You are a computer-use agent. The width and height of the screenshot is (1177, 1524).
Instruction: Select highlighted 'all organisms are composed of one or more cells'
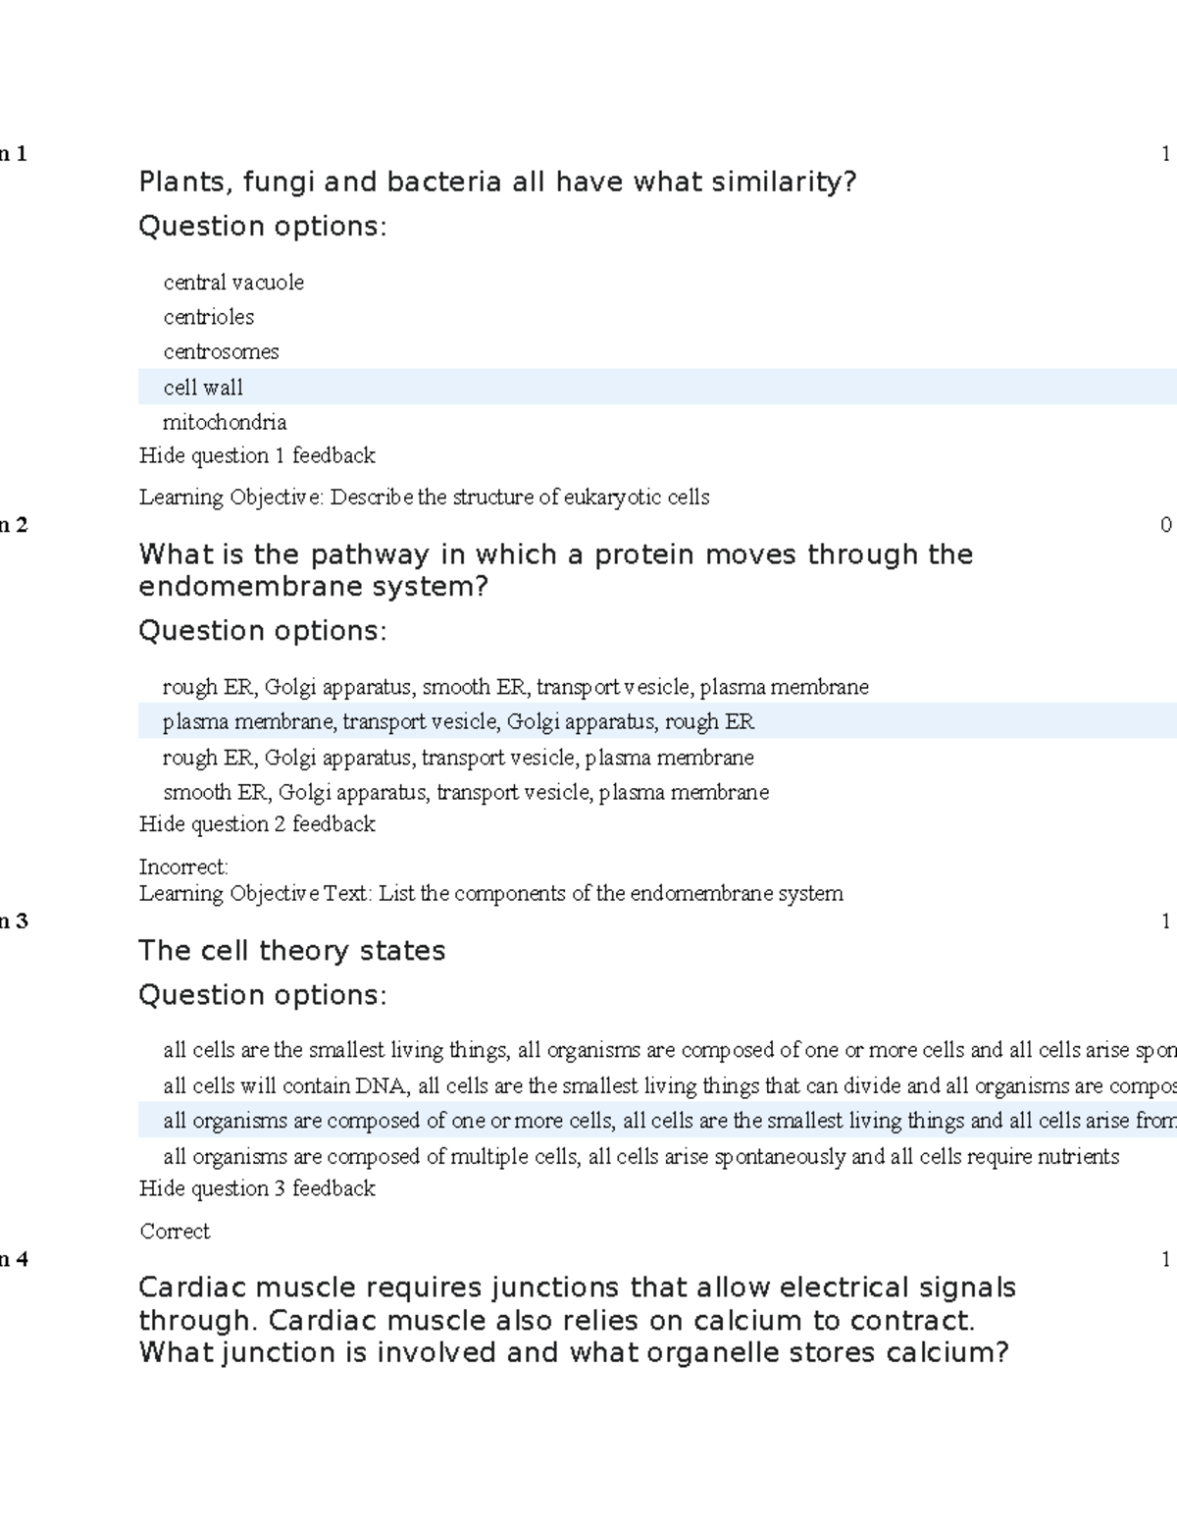click(657, 1121)
